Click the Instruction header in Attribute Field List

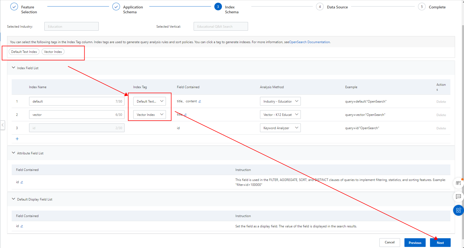click(243, 170)
